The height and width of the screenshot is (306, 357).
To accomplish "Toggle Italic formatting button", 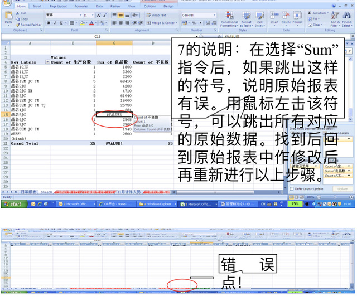I will pyautogui.click(x=55, y=23).
